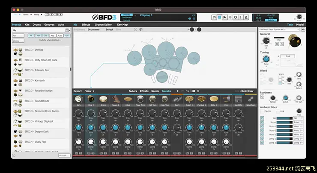The height and width of the screenshot is (173, 317).
Task: Open the View dropdown in mixer
Action: click(90, 91)
